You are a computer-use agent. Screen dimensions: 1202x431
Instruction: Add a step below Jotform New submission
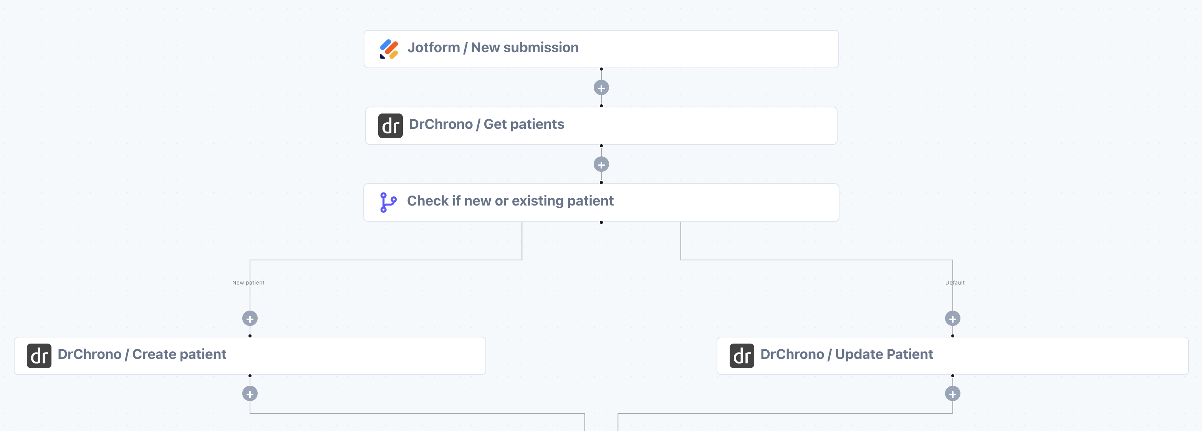pyautogui.click(x=601, y=87)
